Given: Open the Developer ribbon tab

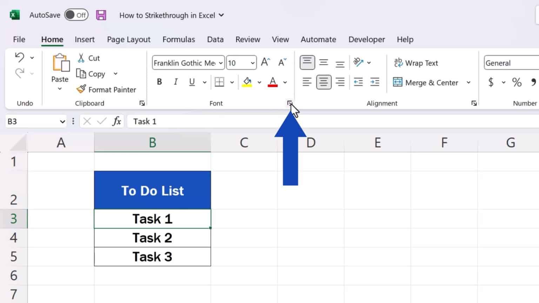Looking at the screenshot, I should 366,39.
